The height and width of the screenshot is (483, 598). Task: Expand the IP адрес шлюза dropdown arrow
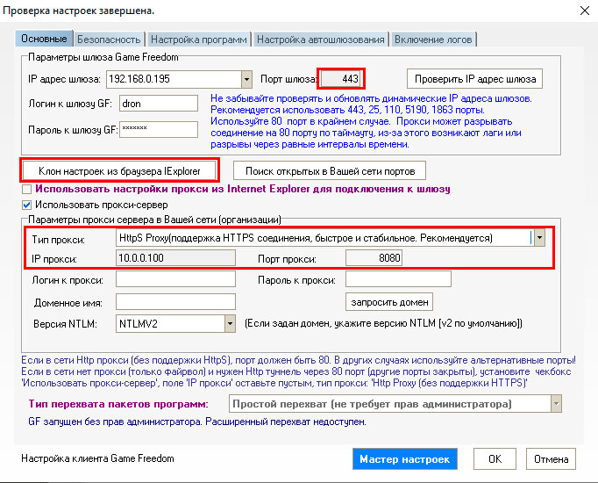[246, 79]
